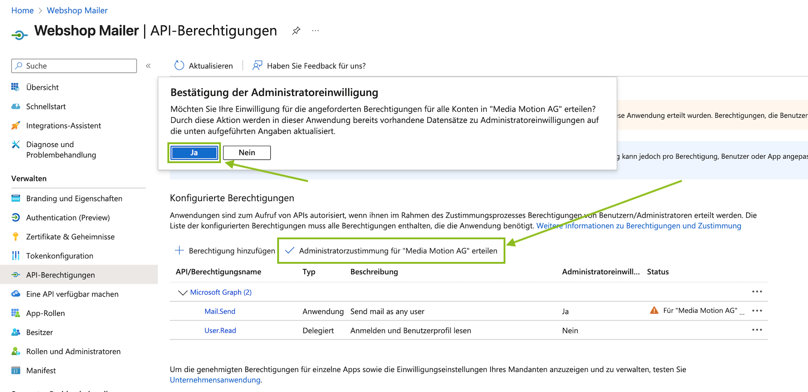Collapse the sidebar with double-chevron icon
This screenshot has width=808, height=392.
[x=148, y=66]
